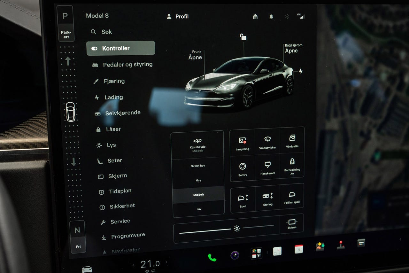Open Hanskerom glovebox
This screenshot has height=273, width=409.
267,168
